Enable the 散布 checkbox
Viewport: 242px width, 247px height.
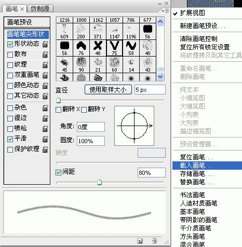(x=10, y=54)
